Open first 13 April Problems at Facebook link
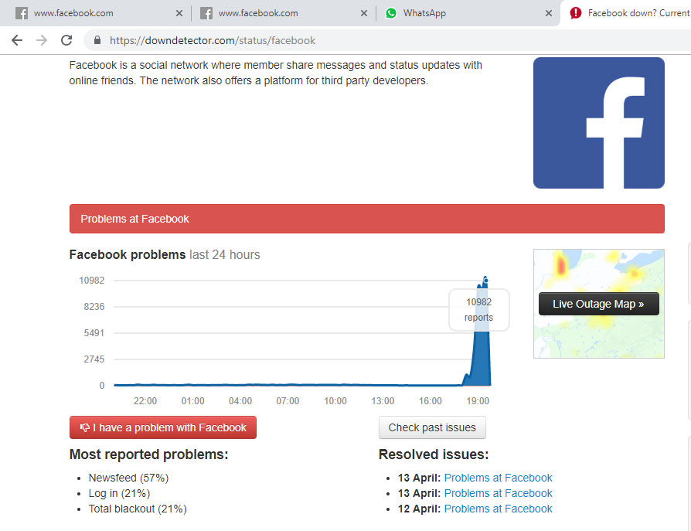Viewport: 691px width, 531px height. 498,478
